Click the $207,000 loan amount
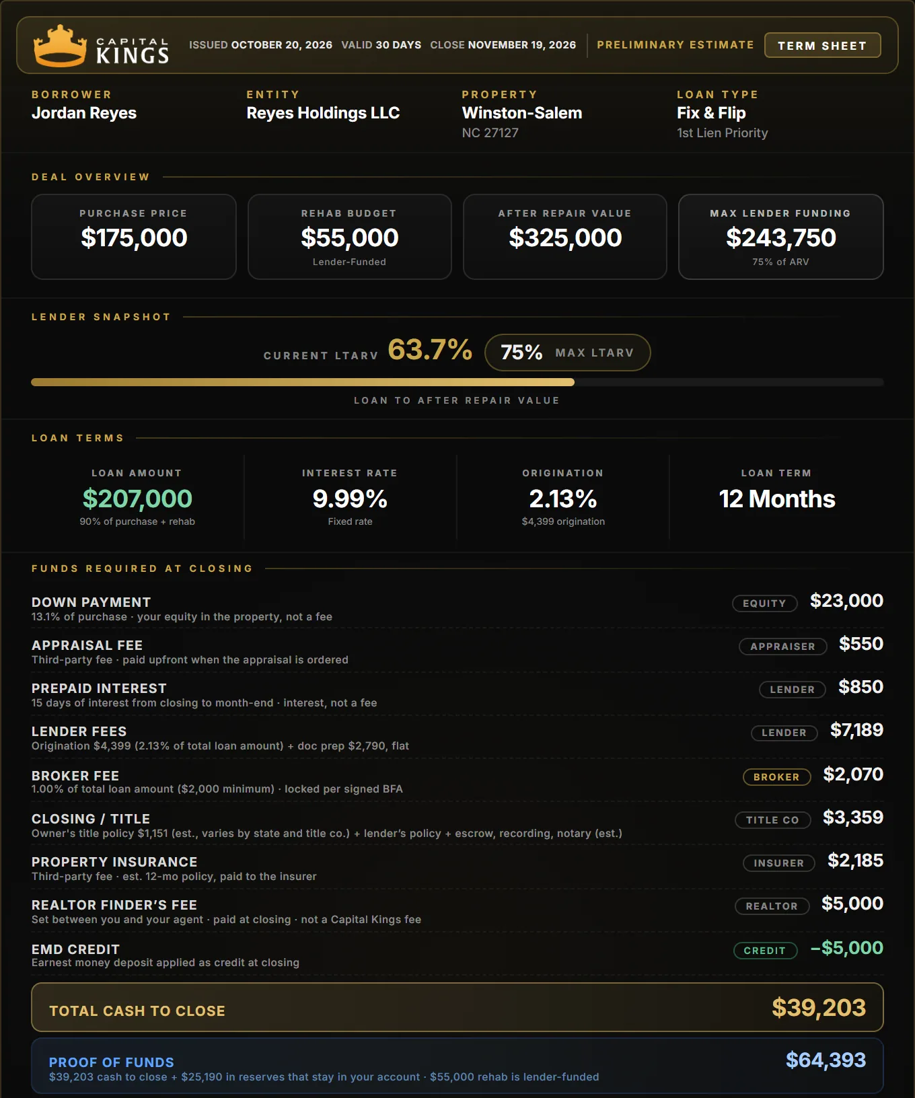This screenshot has height=1098, width=915. coord(137,499)
